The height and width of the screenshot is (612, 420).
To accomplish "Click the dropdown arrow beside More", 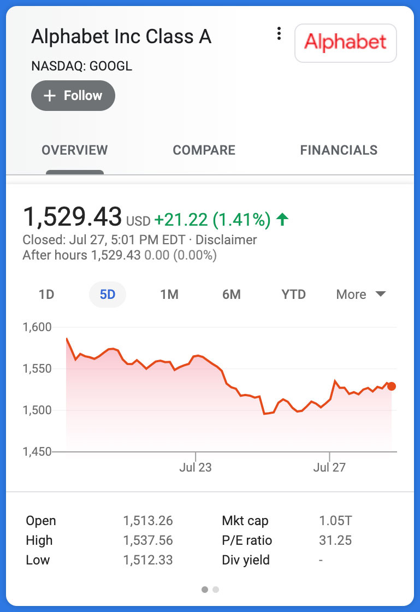I will tap(381, 295).
